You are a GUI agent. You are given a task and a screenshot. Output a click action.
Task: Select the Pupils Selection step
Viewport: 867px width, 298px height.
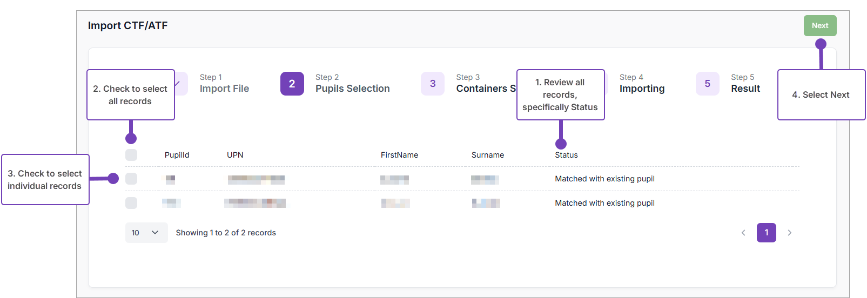352,89
